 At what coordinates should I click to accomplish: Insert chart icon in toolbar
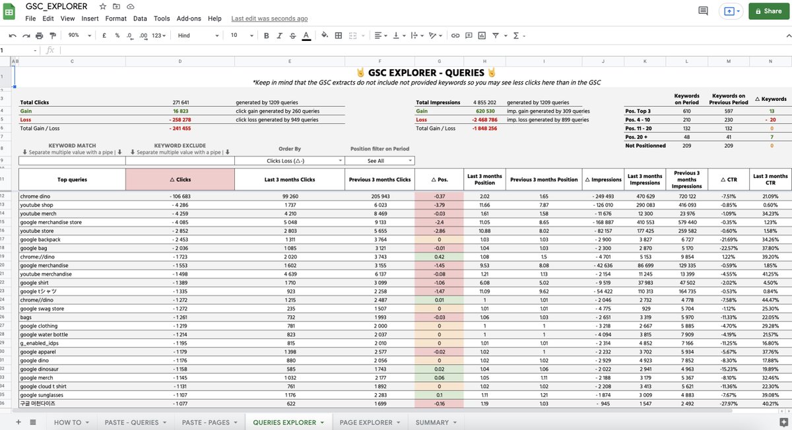click(482, 36)
